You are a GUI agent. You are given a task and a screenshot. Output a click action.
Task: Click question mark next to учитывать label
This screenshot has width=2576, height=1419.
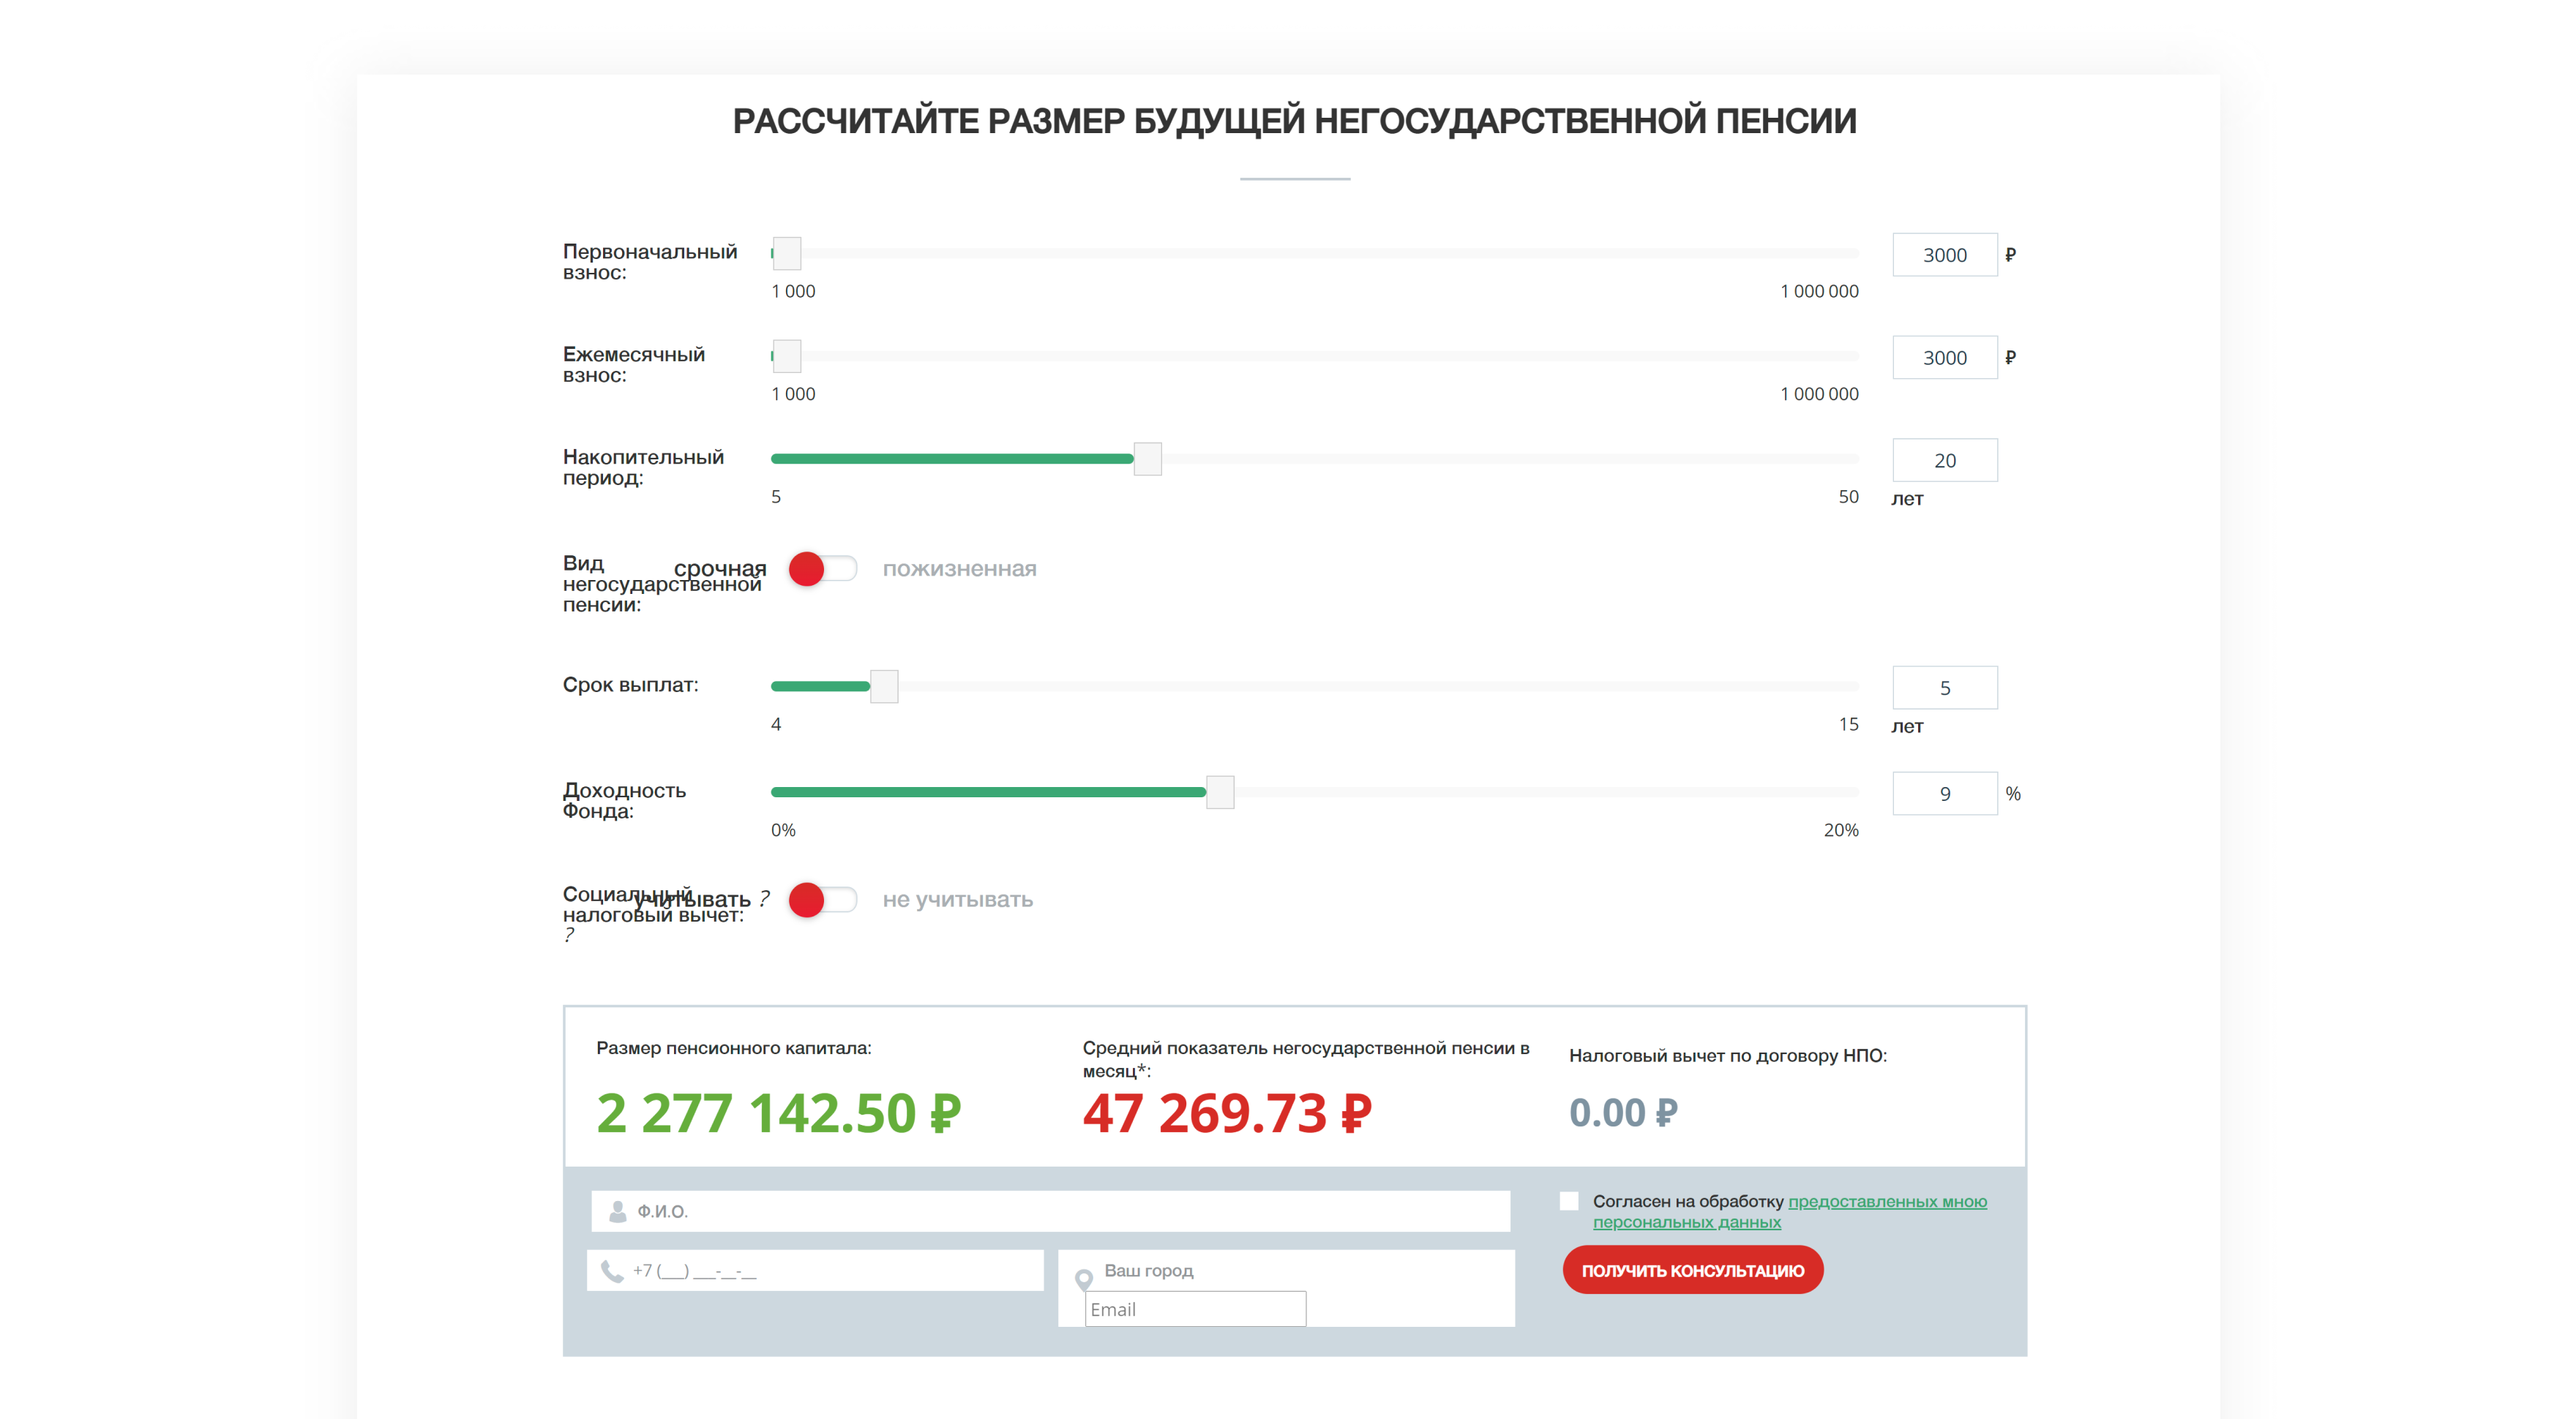pyautogui.click(x=765, y=898)
